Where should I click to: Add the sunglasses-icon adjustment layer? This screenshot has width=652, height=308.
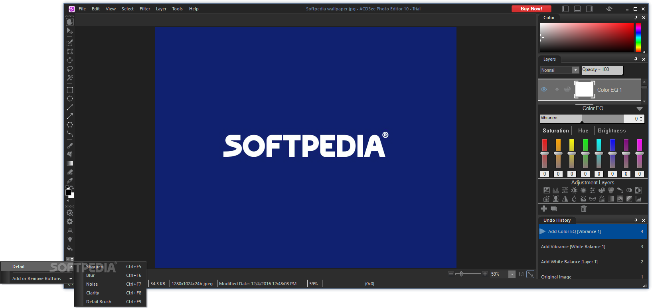pos(593,199)
